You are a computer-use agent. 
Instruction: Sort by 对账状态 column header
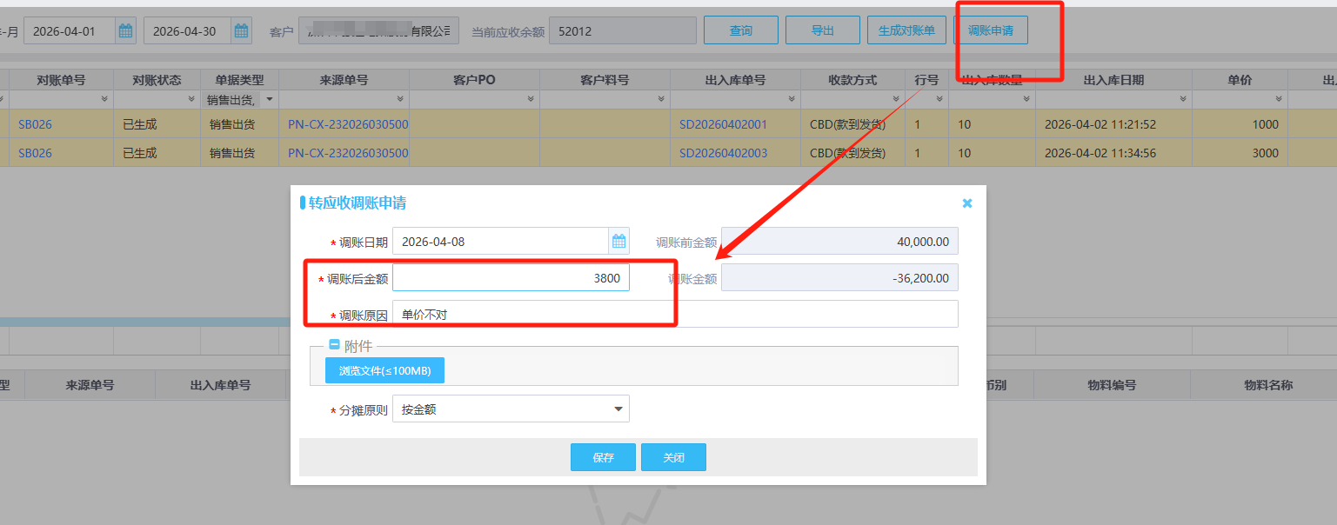(157, 80)
